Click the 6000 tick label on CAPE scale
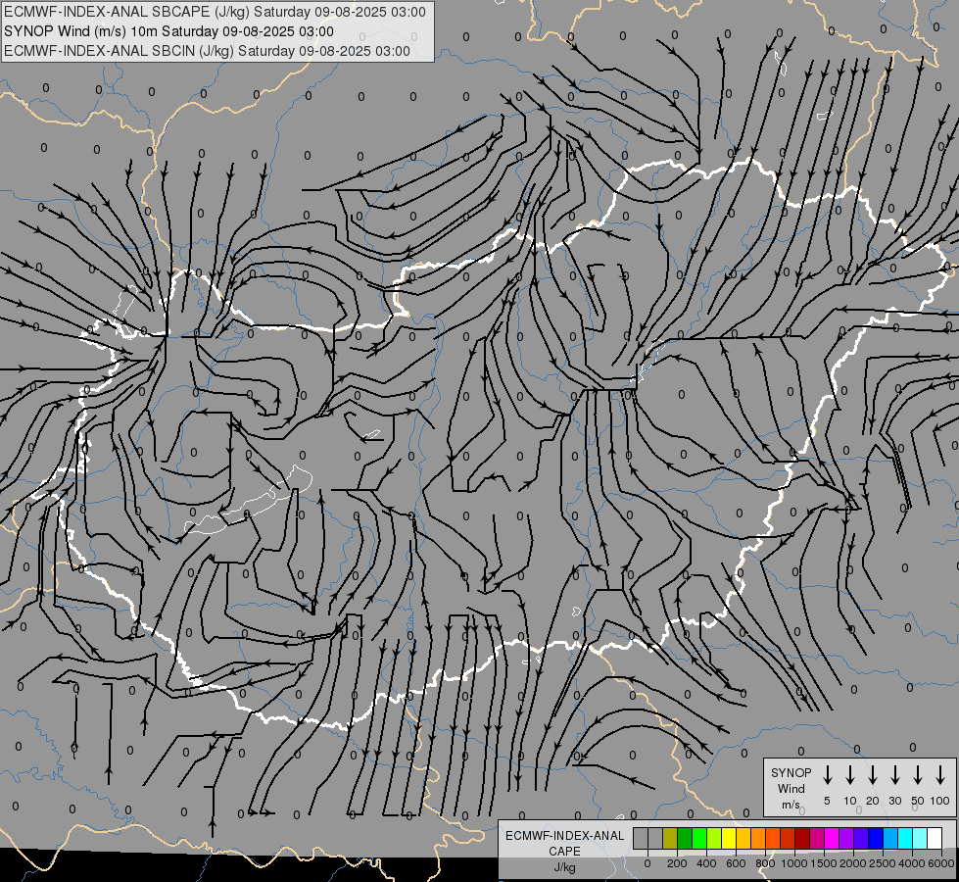Viewport: 959px width, 882px height. pos(941,863)
